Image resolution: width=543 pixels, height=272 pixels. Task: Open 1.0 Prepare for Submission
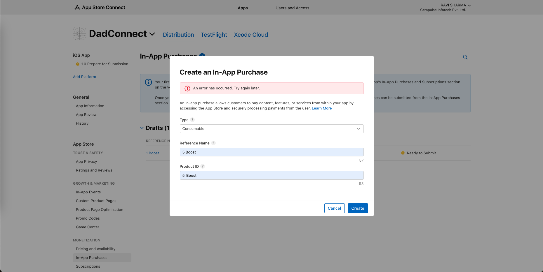point(105,64)
